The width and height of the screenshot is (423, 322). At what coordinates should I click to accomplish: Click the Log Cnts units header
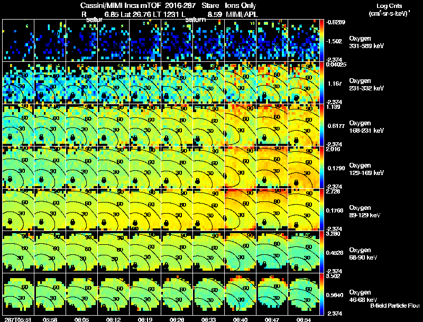coord(389,10)
